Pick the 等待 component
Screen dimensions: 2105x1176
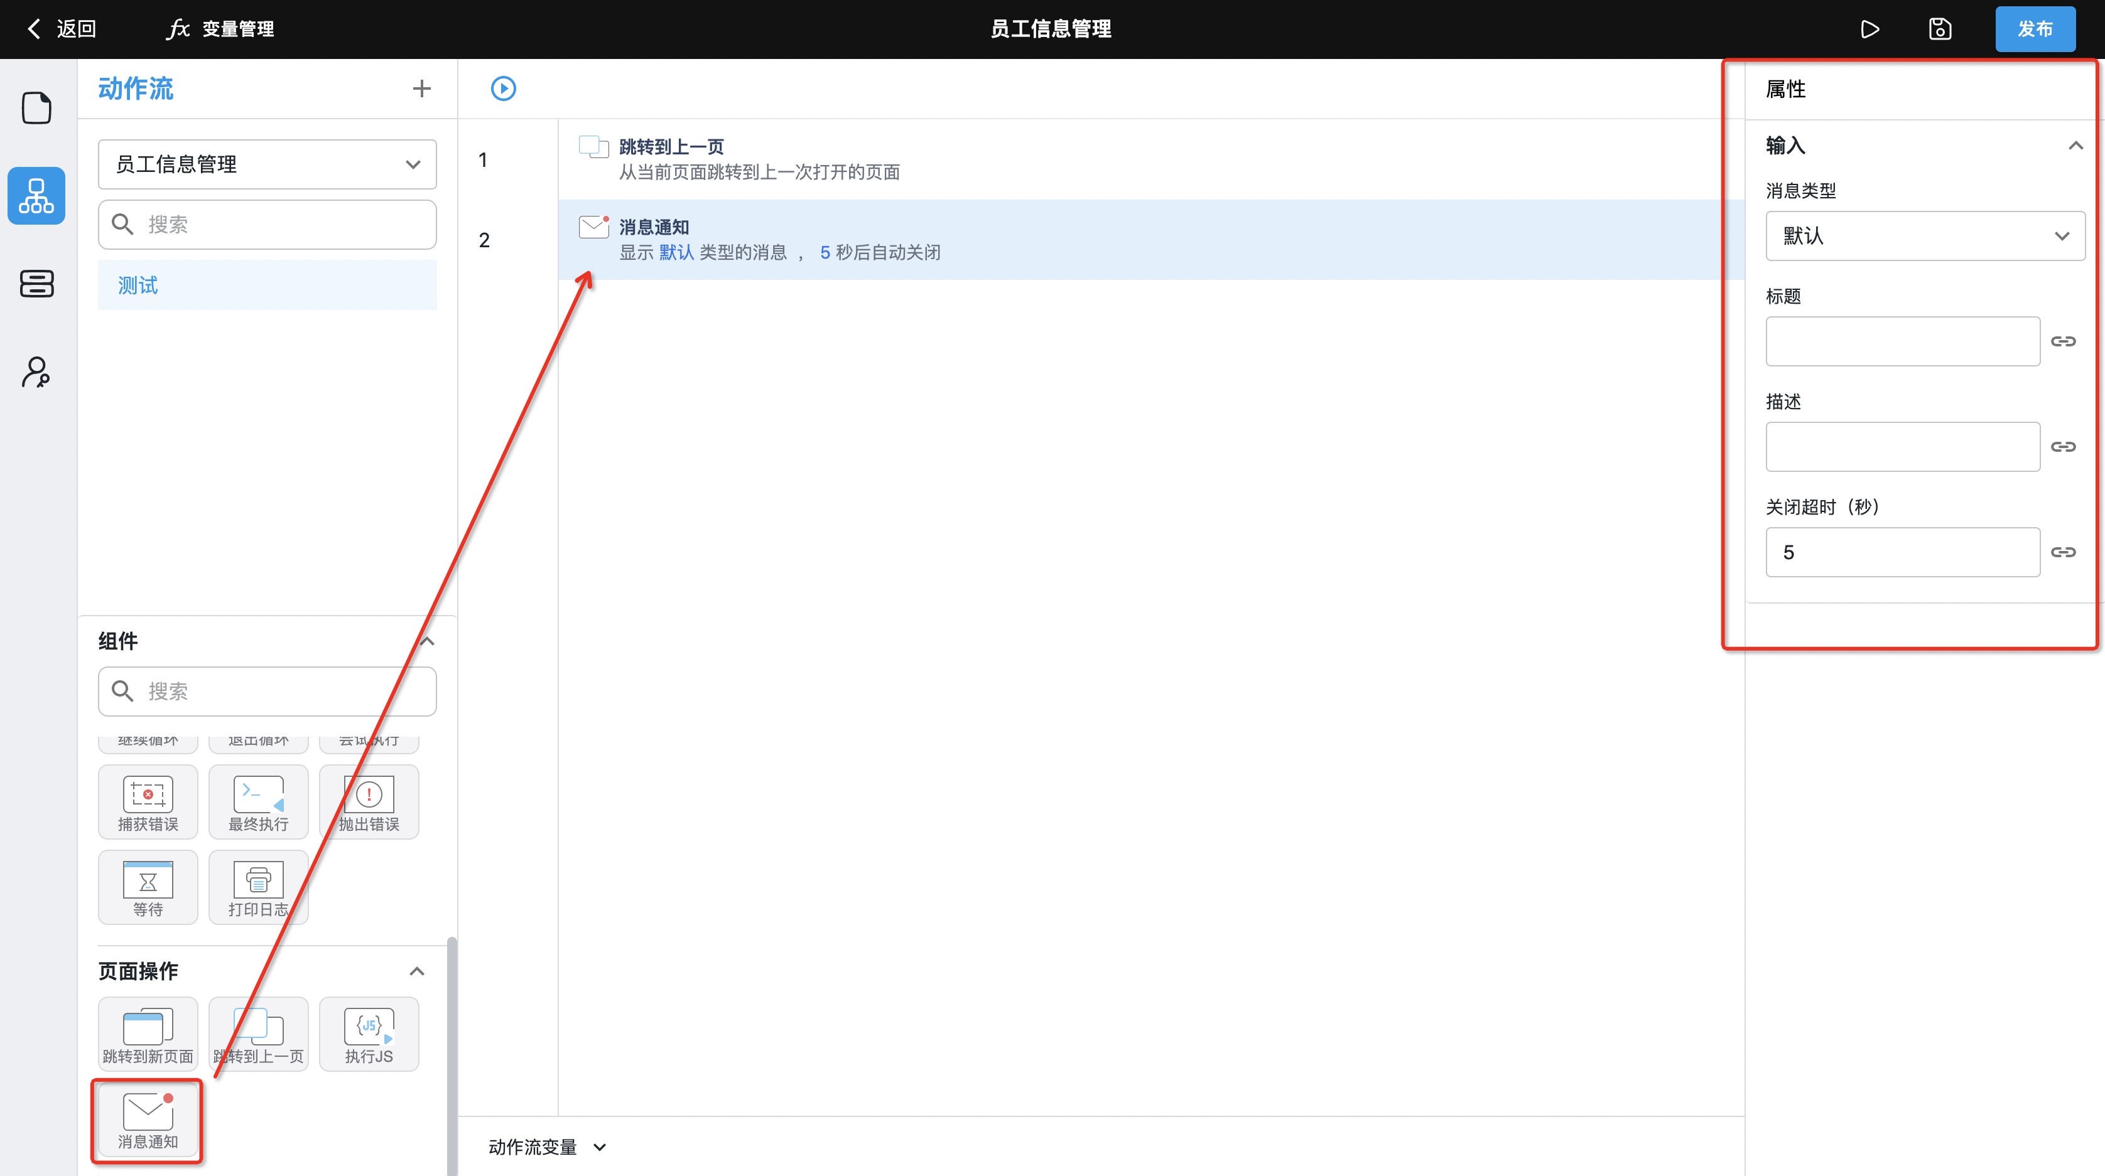pyautogui.click(x=148, y=887)
